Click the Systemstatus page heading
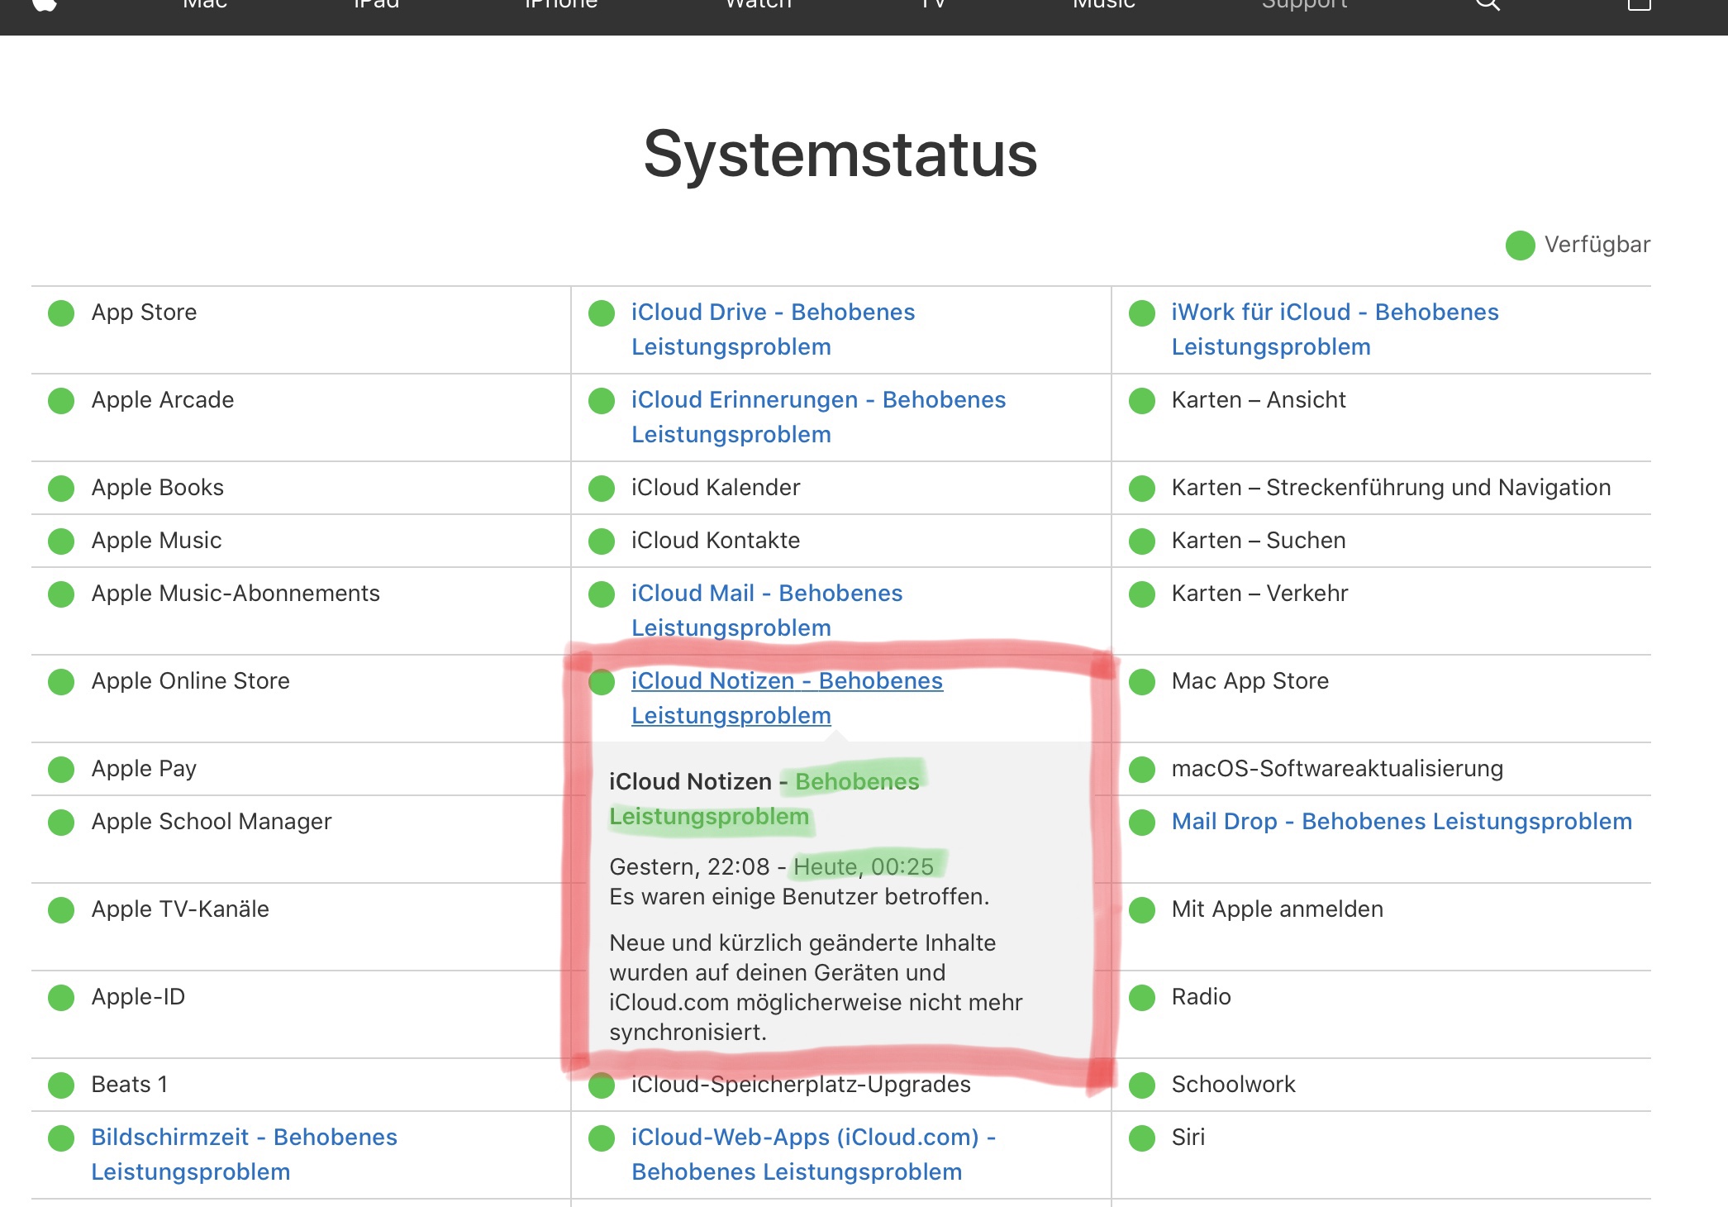The image size is (1728, 1207). point(840,155)
